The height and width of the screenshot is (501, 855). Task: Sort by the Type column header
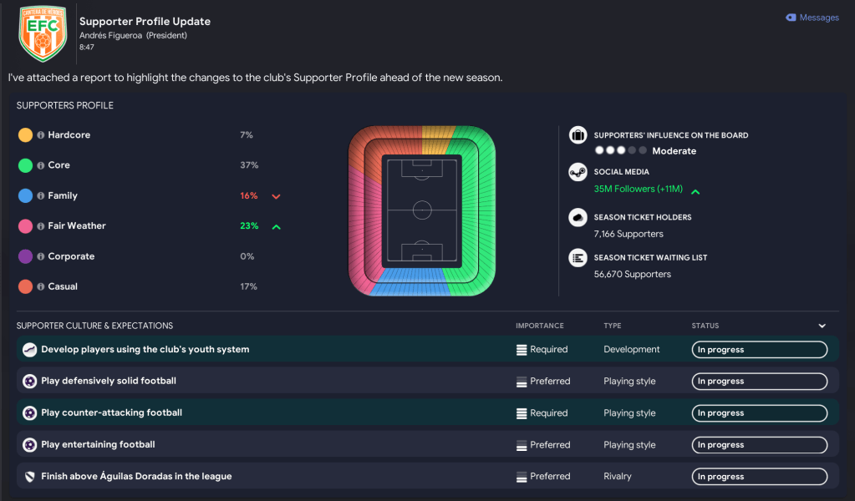tap(613, 326)
